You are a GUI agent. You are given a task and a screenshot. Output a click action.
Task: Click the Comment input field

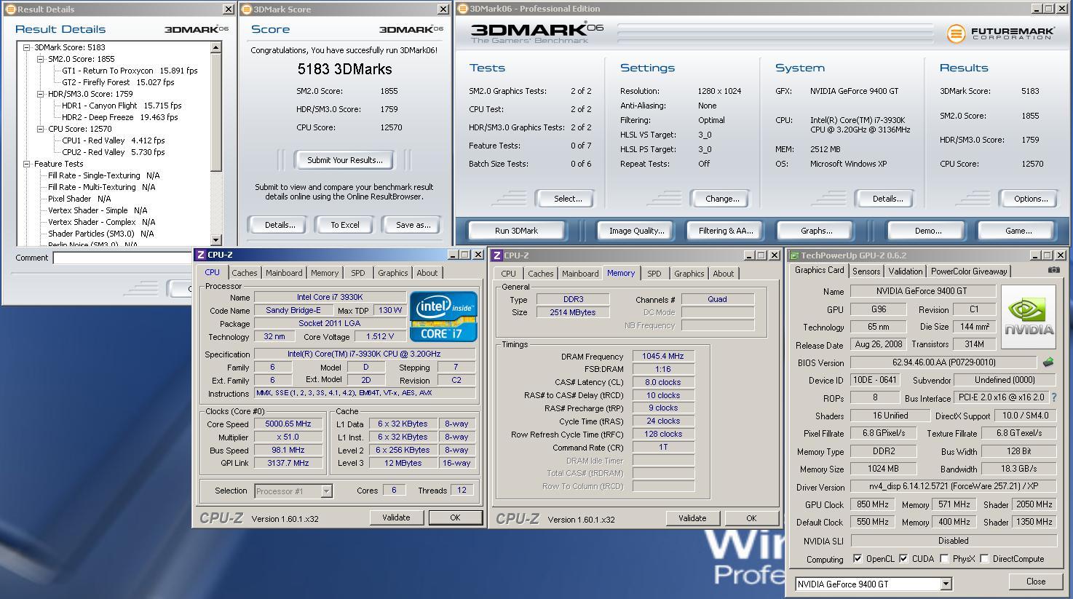pyautogui.click(x=122, y=258)
